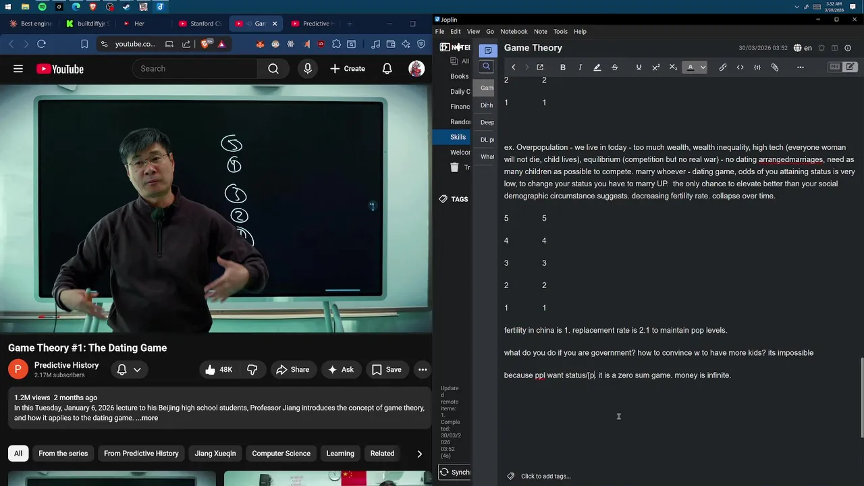The height and width of the screenshot is (486, 864).
Task: Open Joplin Tools menu
Action: [x=560, y=32]
